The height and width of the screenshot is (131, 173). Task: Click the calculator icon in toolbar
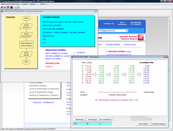tap(11, 7)
